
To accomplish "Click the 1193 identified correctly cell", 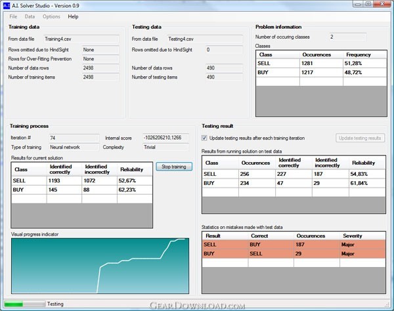I will click(64, 180).
